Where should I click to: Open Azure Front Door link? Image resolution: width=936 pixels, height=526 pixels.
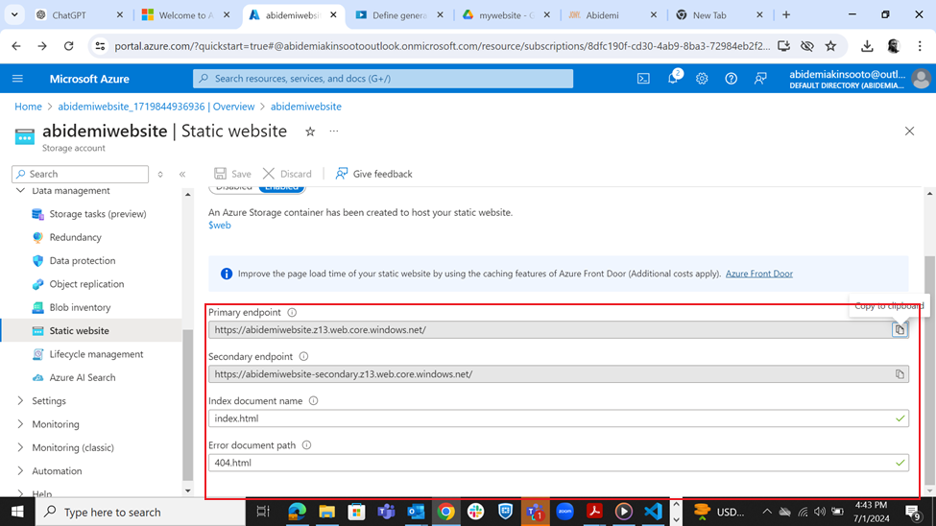pyautogui.click(x=759, y=274)
